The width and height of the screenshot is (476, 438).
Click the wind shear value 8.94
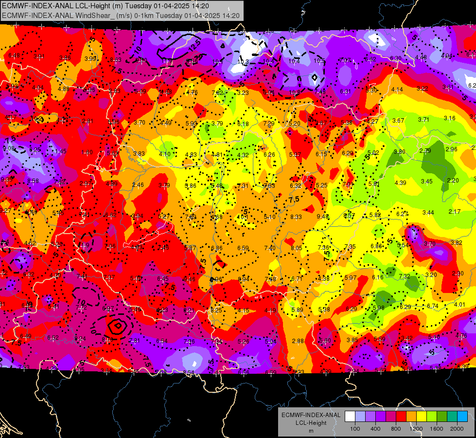pyautogui.click(x=244, y=279)
